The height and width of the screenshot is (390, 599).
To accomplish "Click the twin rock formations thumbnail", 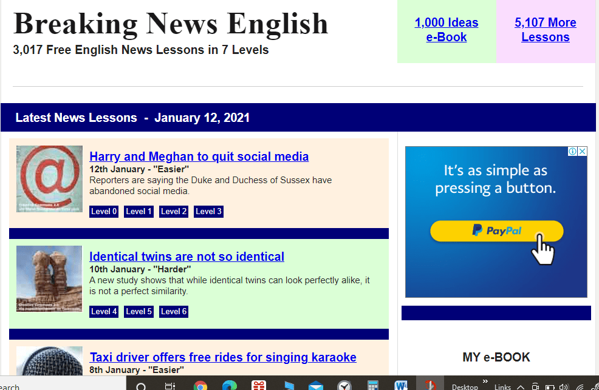I will (49, 278).
